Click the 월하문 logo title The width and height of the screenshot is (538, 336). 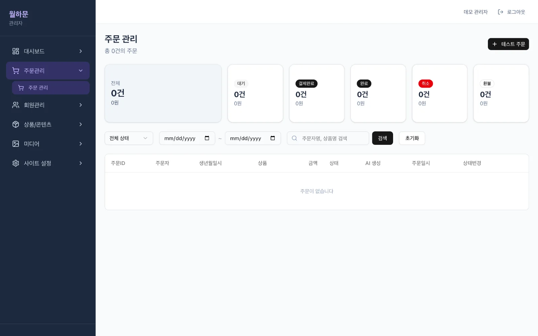click(18, 14)
